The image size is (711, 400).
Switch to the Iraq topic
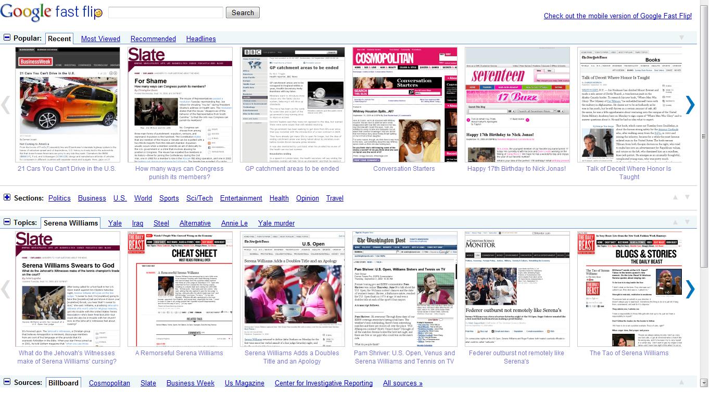tap(137, 223)
